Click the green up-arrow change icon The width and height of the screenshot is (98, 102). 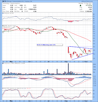point(80,5)
